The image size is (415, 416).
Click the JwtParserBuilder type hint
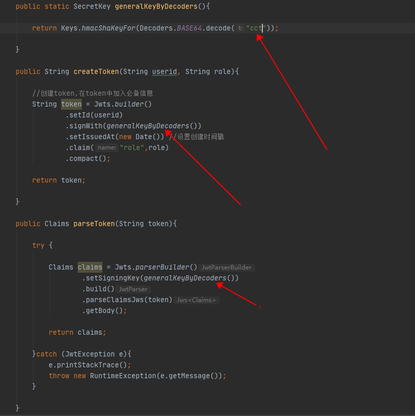[x=227, y=268]
